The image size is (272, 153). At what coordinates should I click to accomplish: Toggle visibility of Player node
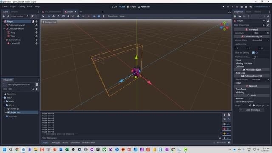[37, 22]
